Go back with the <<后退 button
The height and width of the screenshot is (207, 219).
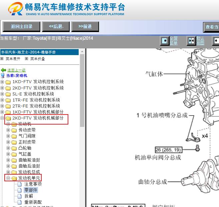pyautogui.click(x=56, y=27)
